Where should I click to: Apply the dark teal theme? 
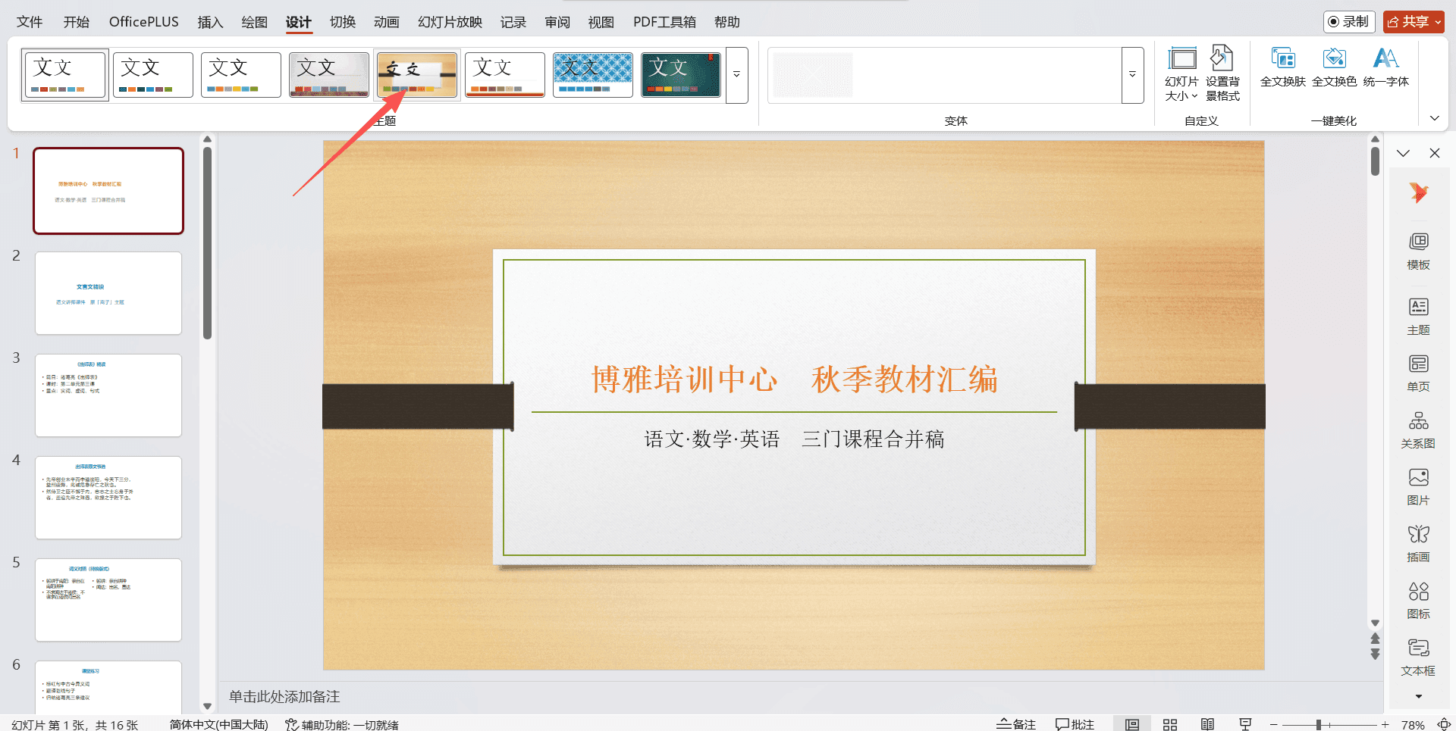coord(681,75)
